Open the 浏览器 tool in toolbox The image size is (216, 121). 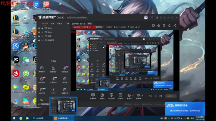click(65, 80)
